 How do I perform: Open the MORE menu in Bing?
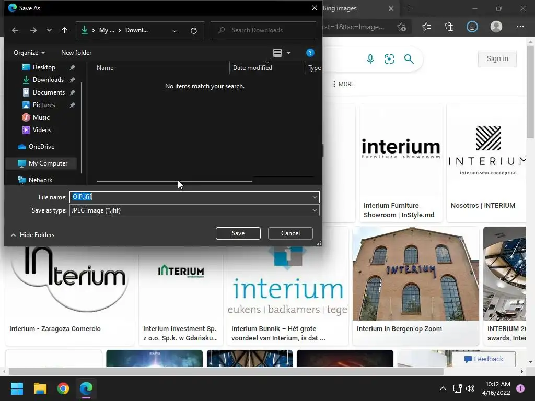tap(344, 84)
